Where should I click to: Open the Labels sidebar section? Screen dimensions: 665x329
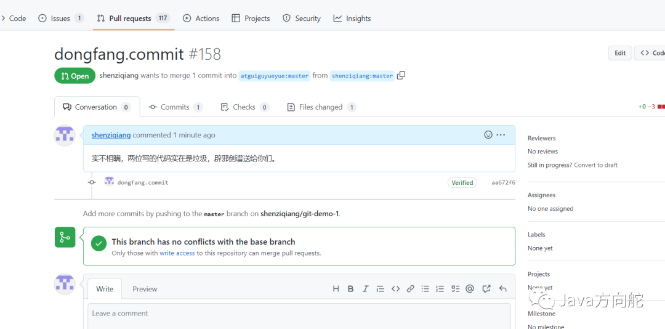pyautogui.click(x=536, y=234)
